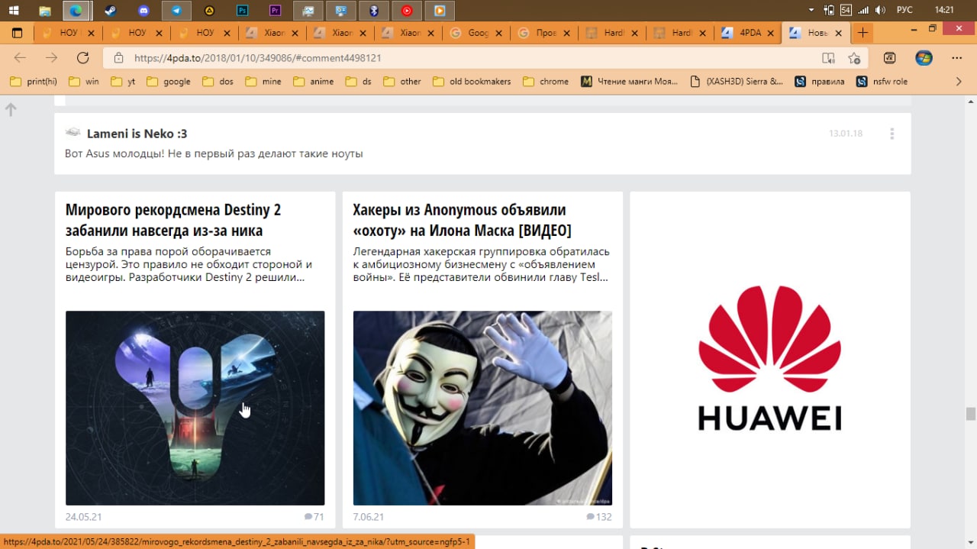Image resolution: width=977 pixels, height=549 pixels.
Task: Open the Bluetooth taskbar app
Action: 374,11
